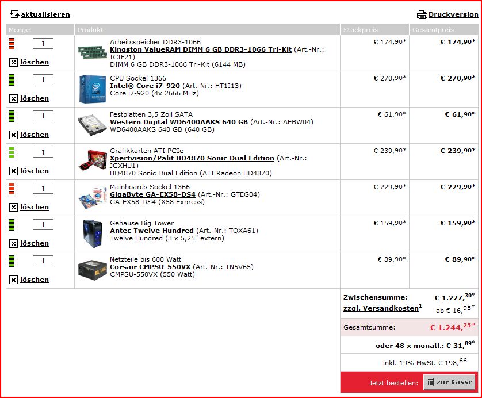
Task: Click green availability indicator for Antec case
Action: tap(12, 225)
